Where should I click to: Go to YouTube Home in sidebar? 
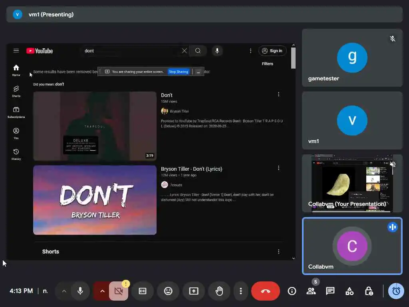click(16, 70)
